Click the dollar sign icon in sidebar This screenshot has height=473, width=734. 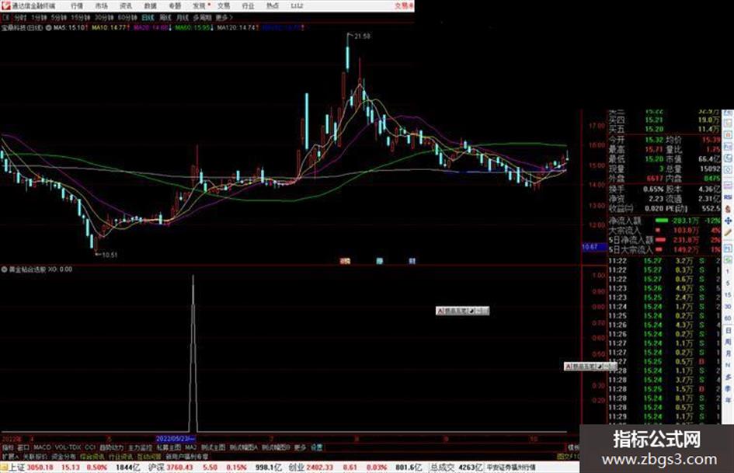(x=728, y=209)
